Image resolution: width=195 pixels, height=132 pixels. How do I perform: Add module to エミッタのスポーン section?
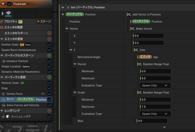[49, 33]
